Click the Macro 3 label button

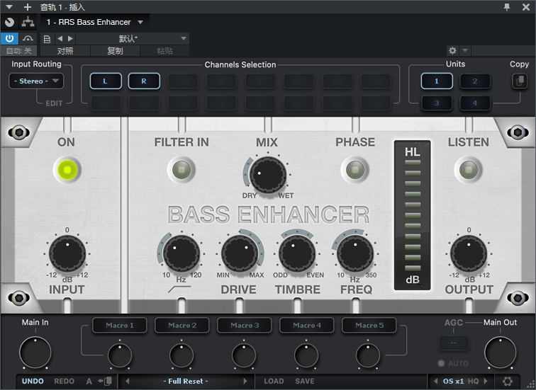(245, 325)
